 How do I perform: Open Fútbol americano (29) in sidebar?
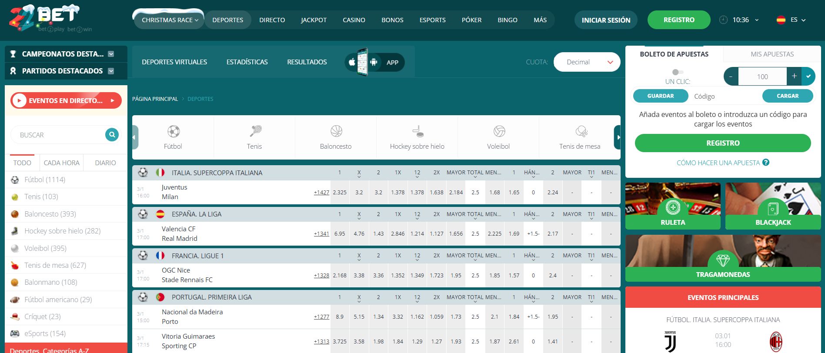click(66, 300)
